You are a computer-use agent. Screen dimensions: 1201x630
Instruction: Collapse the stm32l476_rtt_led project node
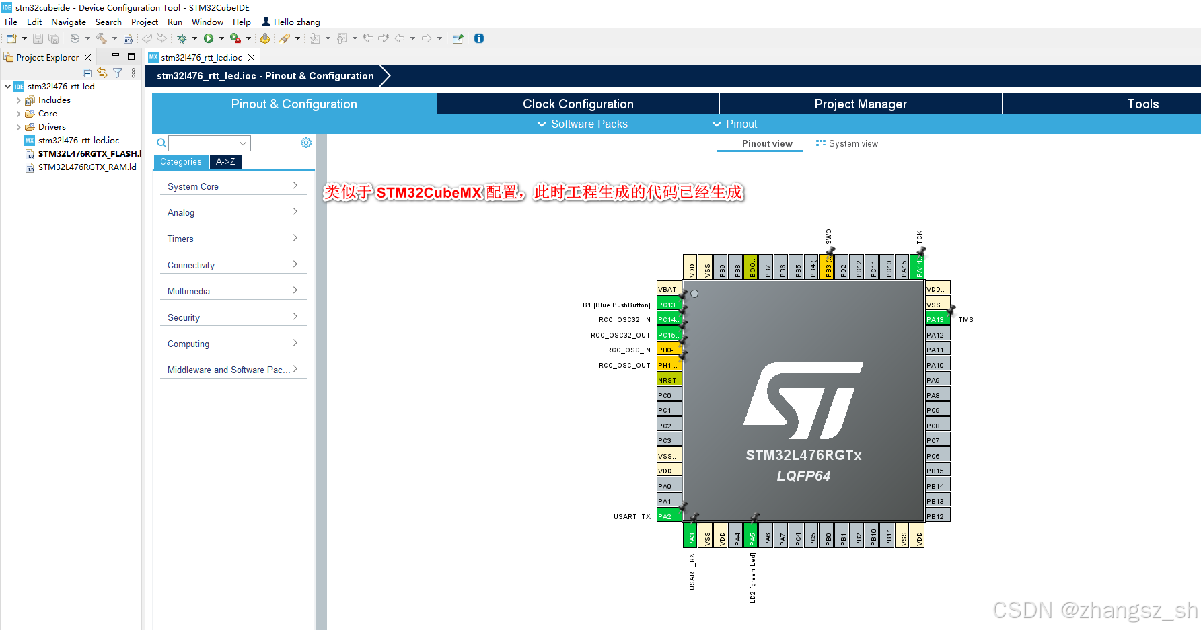(7, 87)
